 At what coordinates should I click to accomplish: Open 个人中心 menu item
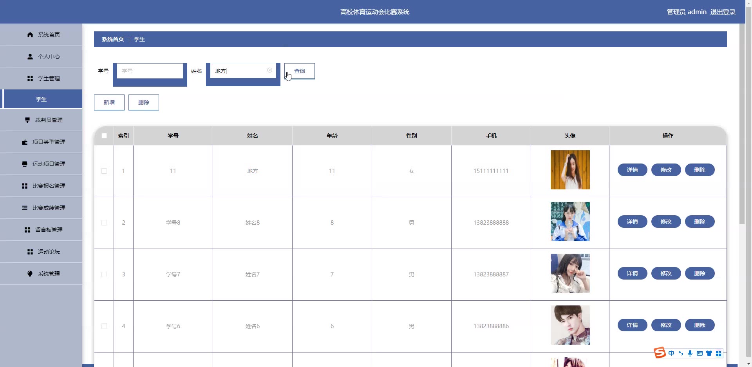[x=41, y=56]
